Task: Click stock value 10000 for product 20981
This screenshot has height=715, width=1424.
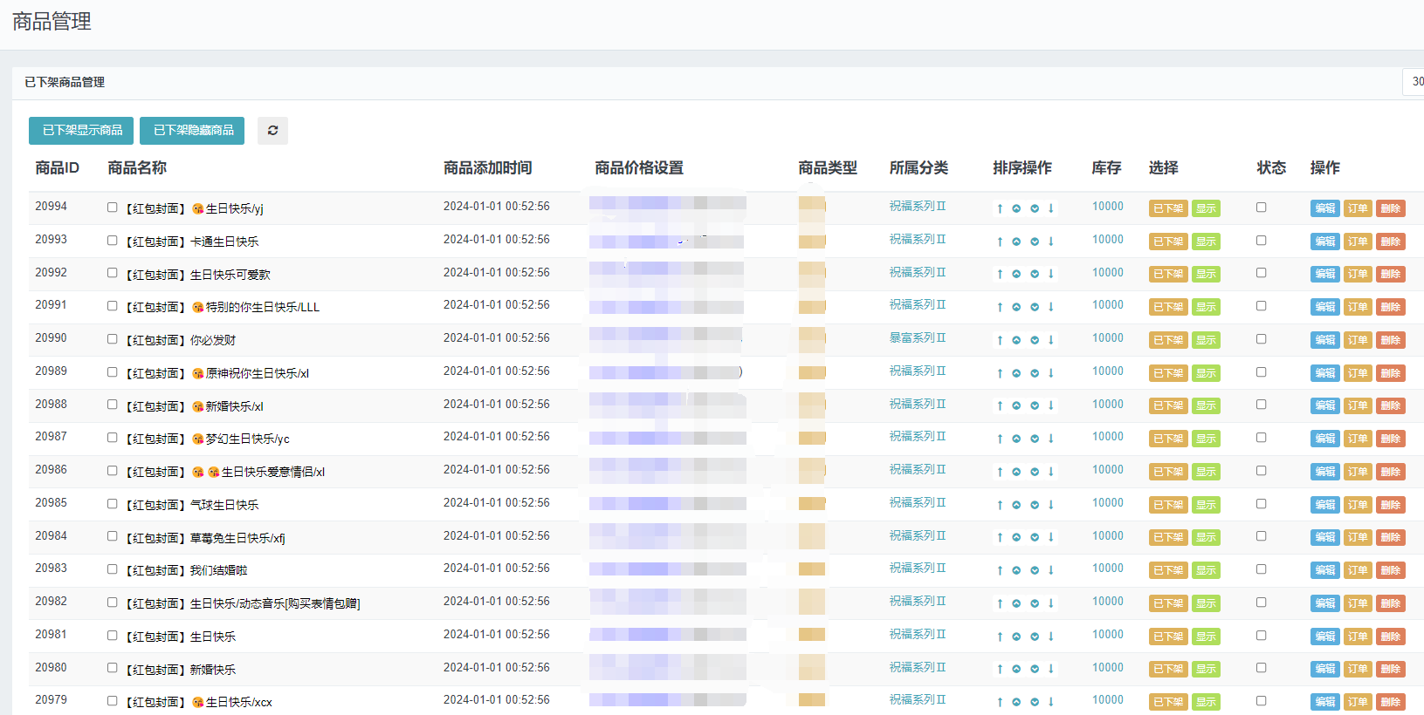Action: (1108, 635)
